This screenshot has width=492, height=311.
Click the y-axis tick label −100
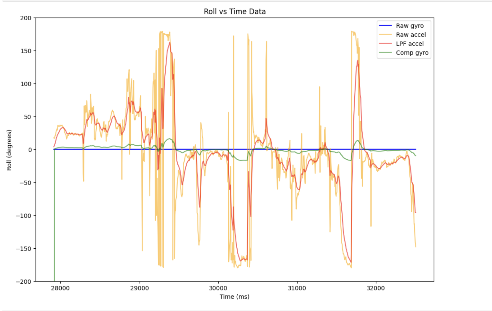point(23,216)
